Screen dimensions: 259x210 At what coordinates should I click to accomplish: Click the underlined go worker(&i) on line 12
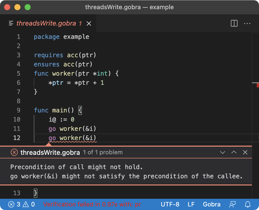pos(72,138)
